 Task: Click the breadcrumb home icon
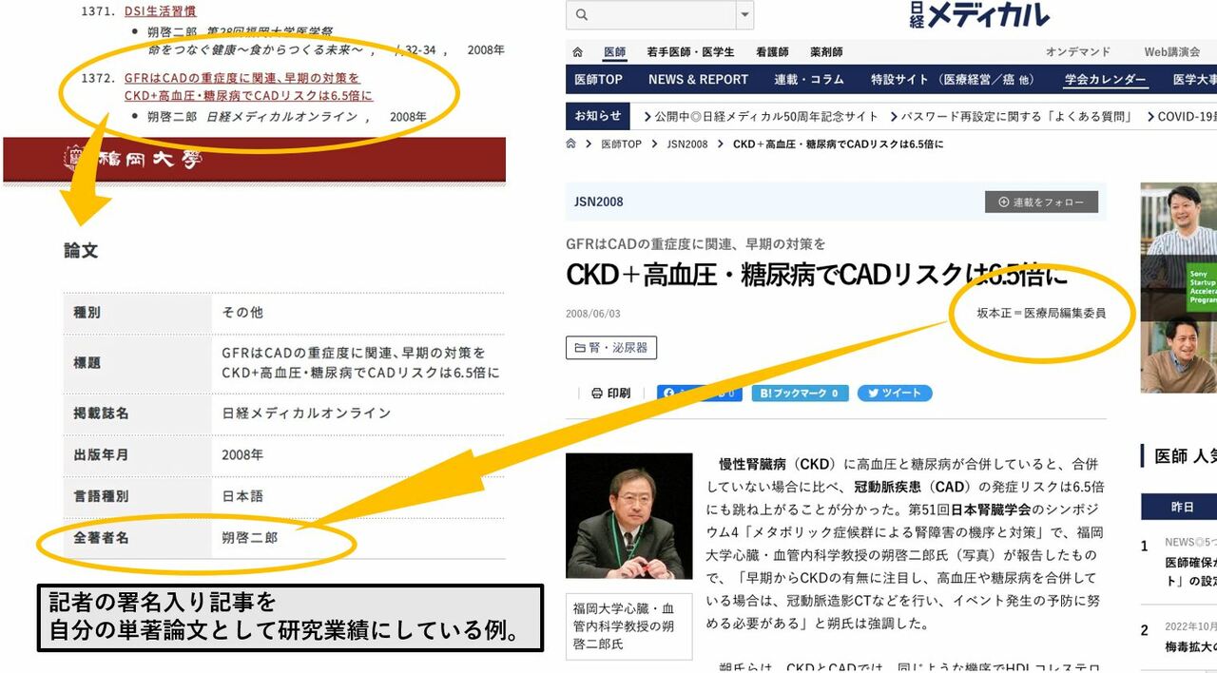571,144
